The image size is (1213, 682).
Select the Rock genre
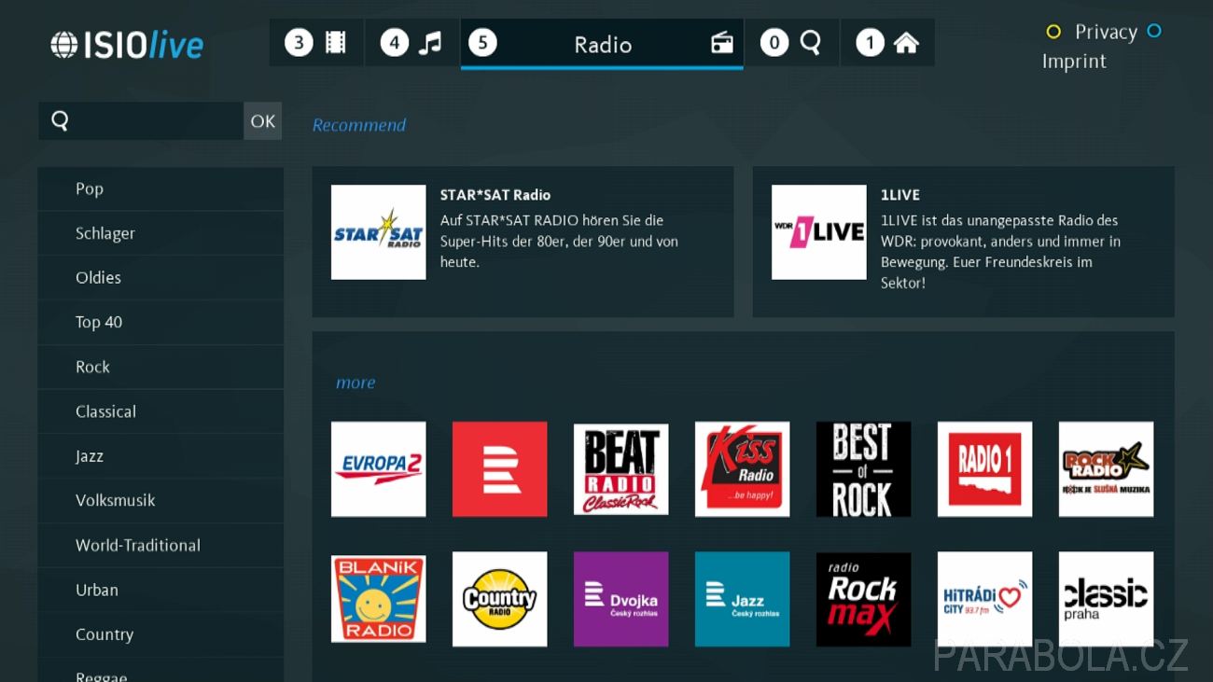tap(160, 368)
